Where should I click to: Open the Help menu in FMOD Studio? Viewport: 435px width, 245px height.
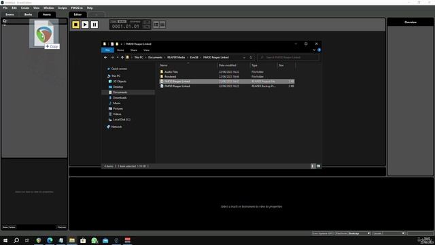(x=90, y=8)
